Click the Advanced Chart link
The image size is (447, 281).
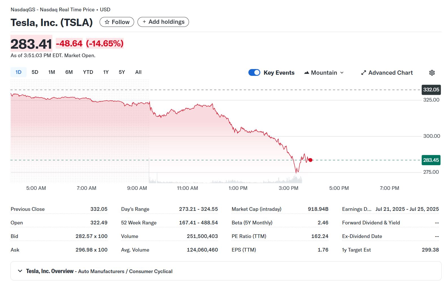pos(390,73)
